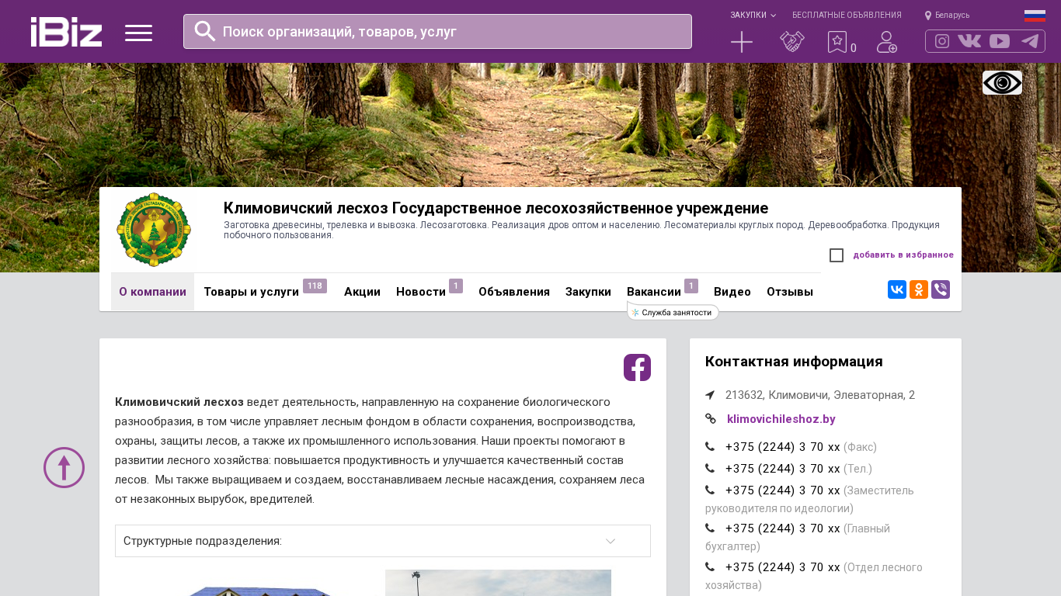
Task: Open the Telegram icon in header
Action: tap(1030, 41)
